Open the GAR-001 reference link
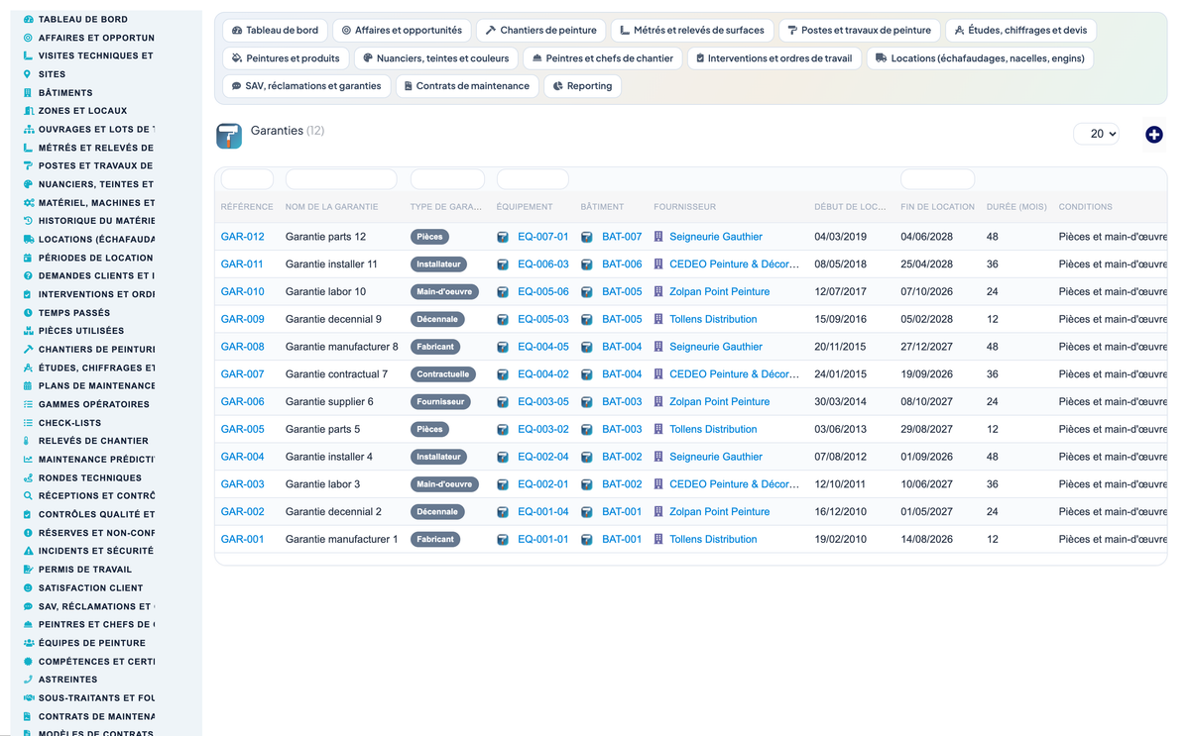Image resolution: width=1190 pixels, height=736 pixels. pyautogui.click(x=243, y=539)
